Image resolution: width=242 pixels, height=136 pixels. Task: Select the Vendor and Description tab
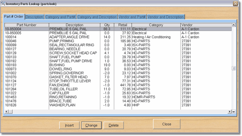(x=165, y=17)
